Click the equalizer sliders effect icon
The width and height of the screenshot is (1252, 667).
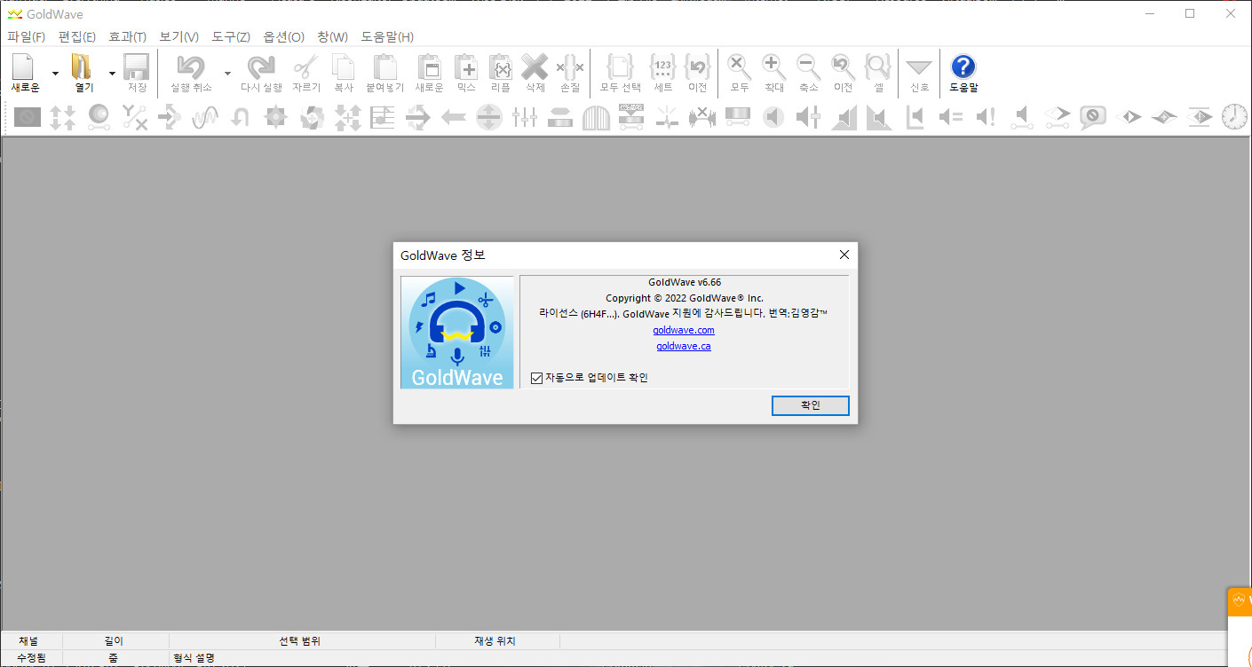(525, 116)
